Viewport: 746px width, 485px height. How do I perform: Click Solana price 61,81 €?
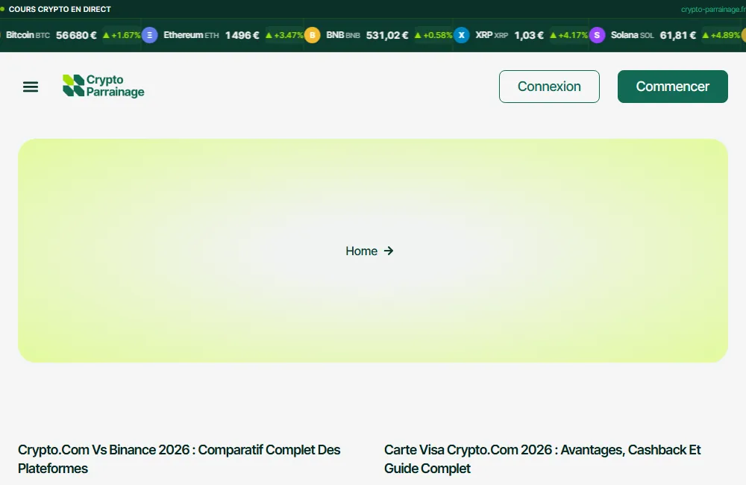click(x=678, y=35)
